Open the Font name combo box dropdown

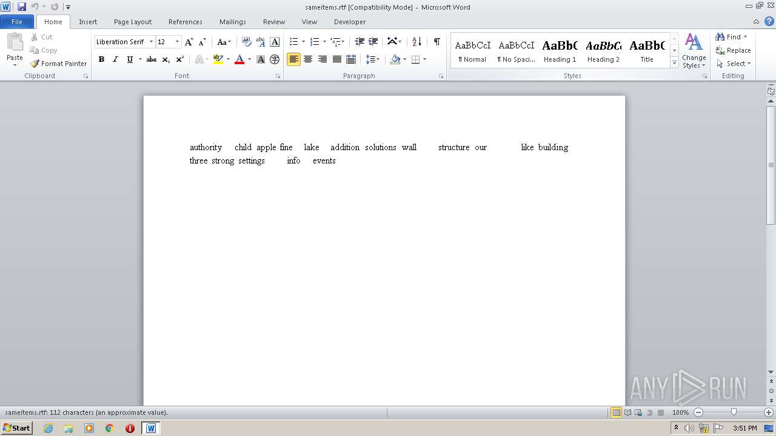click(151, 42)
